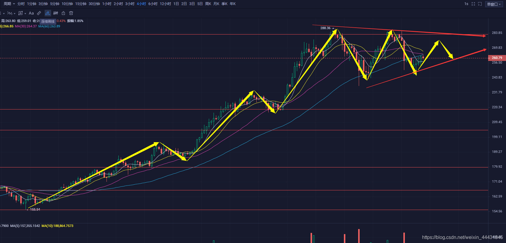Select the 12小时 timeframe
This screenshot has height=243, width=506.
pyautogui.click(x=165, y=4)
